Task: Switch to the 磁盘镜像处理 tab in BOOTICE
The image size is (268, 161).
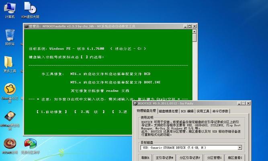Action: [168, 111]
